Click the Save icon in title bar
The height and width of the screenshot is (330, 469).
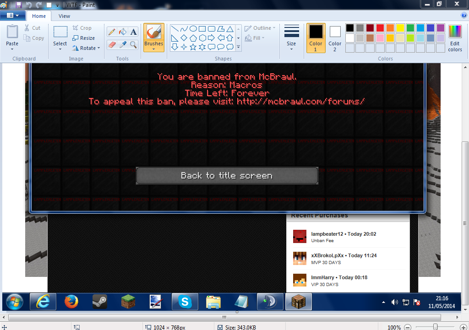click(x=18, y=5)
